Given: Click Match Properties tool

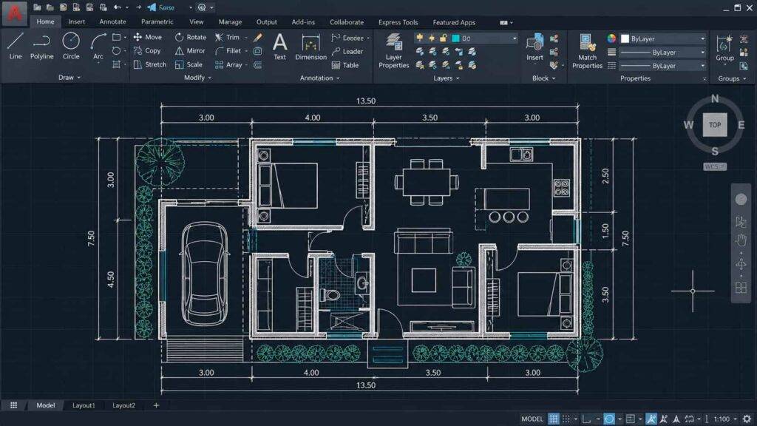Looking at the screenshot, I should point(587,51).
